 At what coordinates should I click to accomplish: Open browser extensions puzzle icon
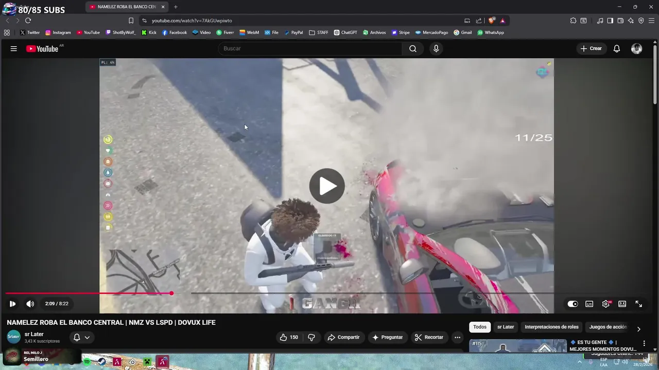pyautogui.click(x=573, y=21)
